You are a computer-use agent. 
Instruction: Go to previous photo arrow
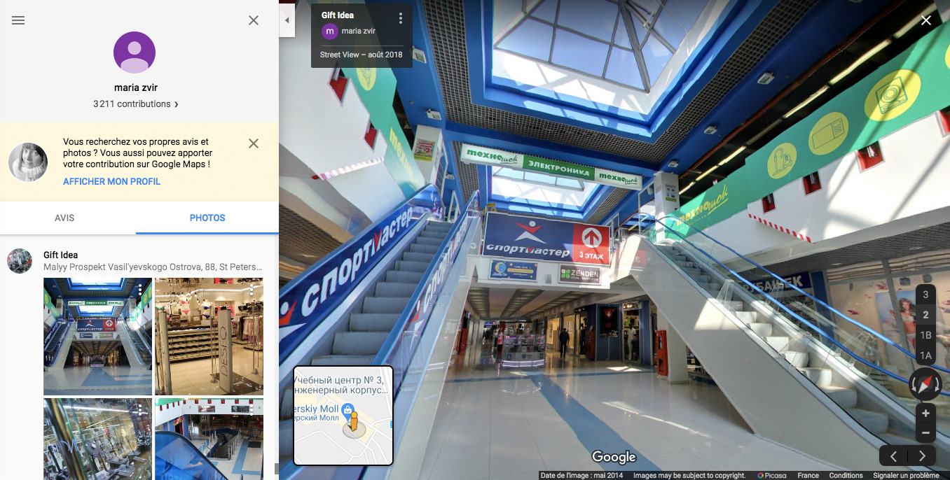click(x=893, y=456)
